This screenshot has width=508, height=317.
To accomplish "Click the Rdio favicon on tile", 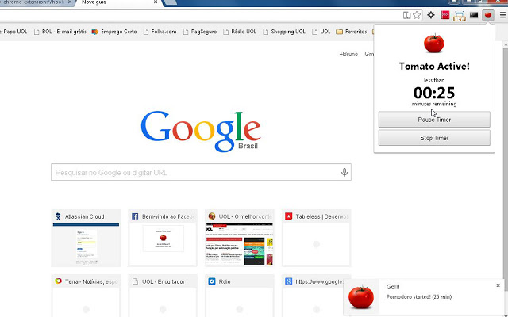I will (x=212, y=281).
